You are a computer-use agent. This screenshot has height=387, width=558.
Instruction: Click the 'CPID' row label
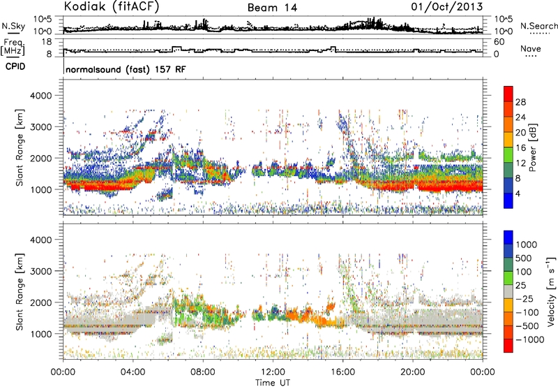15,66
